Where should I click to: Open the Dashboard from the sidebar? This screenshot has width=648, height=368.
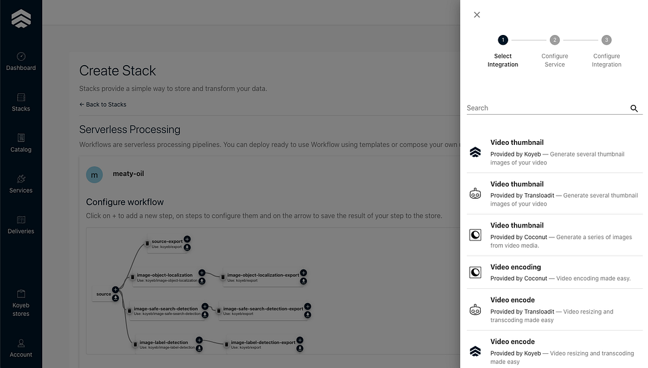21,61
